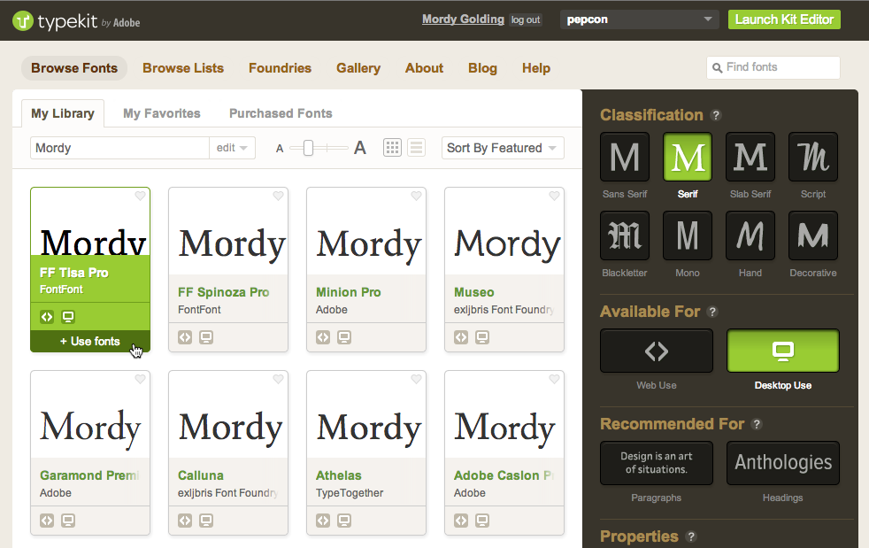Viewport: 869px width, 548px height.
Task: Click desktop use icon on Museo
Action: (x=482, y=337)
